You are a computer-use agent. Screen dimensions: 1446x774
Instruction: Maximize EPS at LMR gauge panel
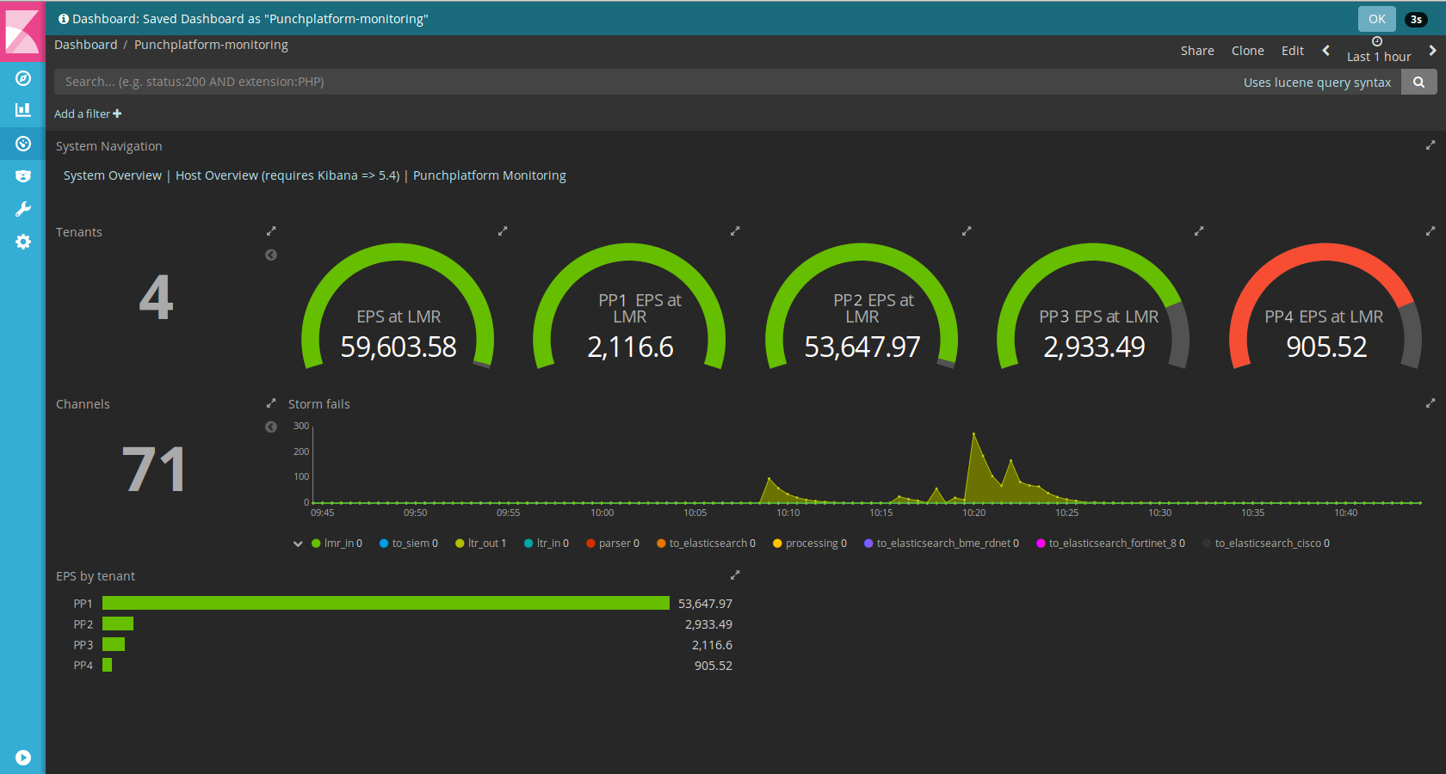click(503, 231)
